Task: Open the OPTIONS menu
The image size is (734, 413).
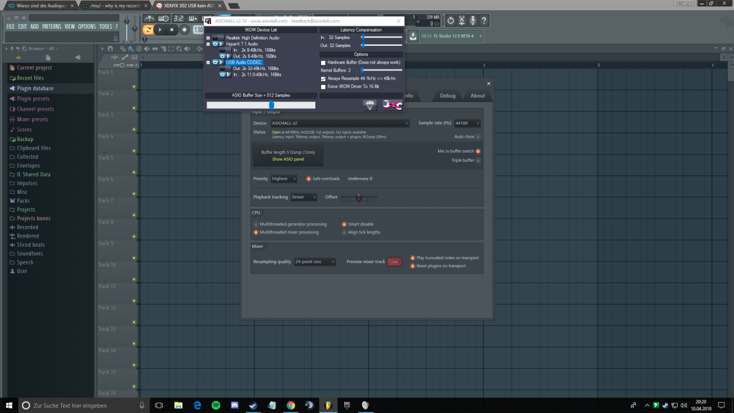Action: 87,26
